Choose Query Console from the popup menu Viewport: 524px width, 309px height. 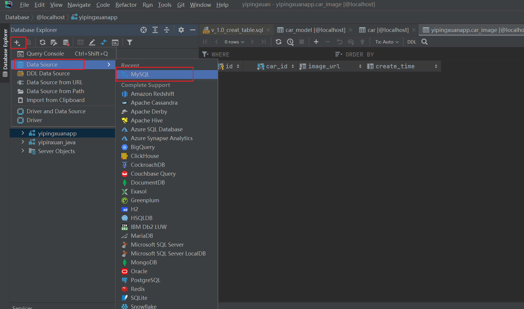tap(63, 54)
